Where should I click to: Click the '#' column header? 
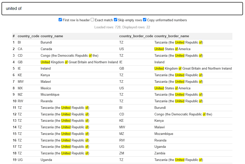[14, 36]
